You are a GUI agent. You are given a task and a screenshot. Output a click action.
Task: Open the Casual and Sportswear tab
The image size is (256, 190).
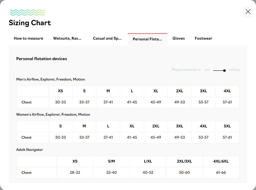(107, 38)
